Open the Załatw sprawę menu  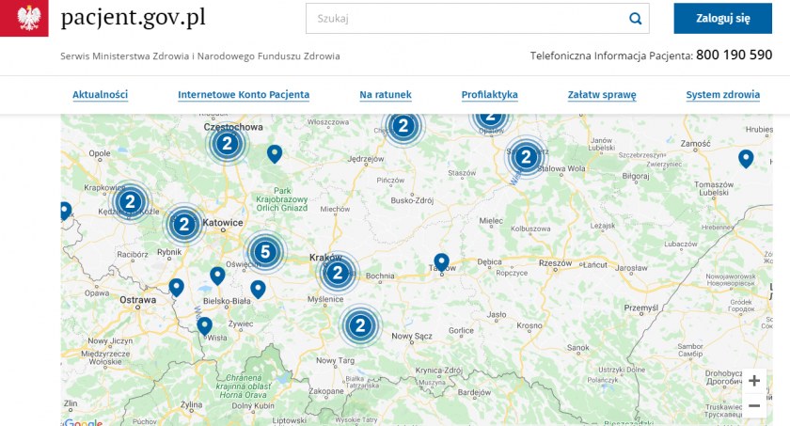pos(602,95)
